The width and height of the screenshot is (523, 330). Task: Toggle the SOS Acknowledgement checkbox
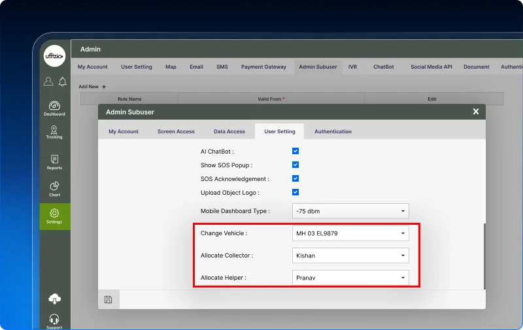coord(295,178)
